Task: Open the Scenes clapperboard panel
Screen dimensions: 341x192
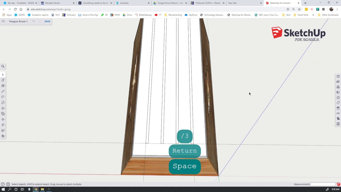Action: [x=338, y=108]
